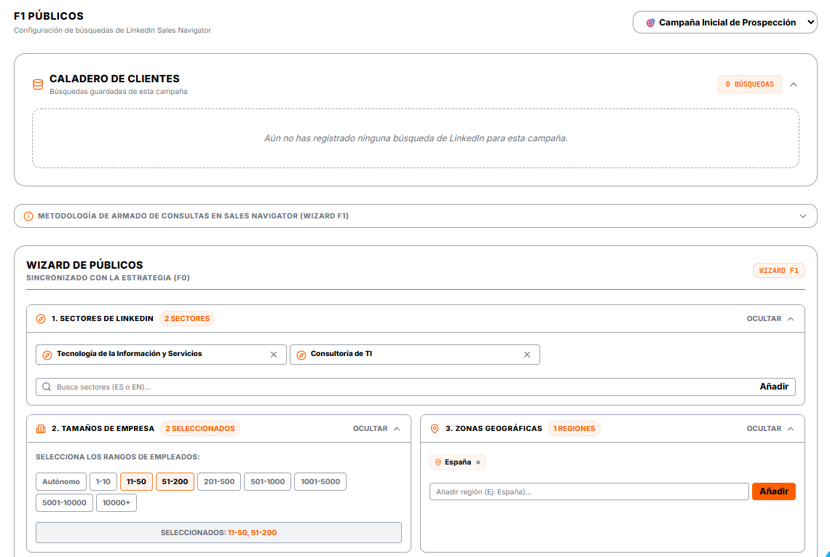Expand the Metodología de Armado de Consultas section
Image resolution: width=830 pixels, height=557 pixels.
click(803, 216)
